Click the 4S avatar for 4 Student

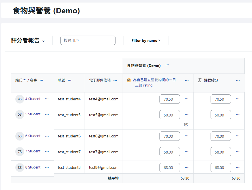pyautogui.click(x=20, y=99)
